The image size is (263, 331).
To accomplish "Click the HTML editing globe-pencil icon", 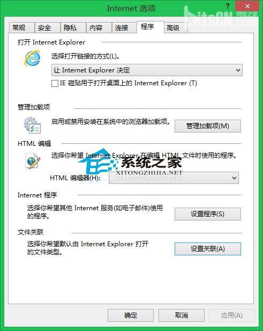I will tap(33, 161).
